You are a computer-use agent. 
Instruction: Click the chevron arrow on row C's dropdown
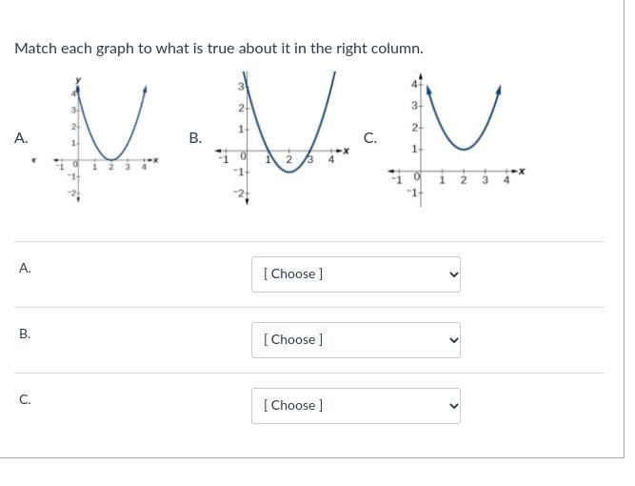click(x=453, y=406)
